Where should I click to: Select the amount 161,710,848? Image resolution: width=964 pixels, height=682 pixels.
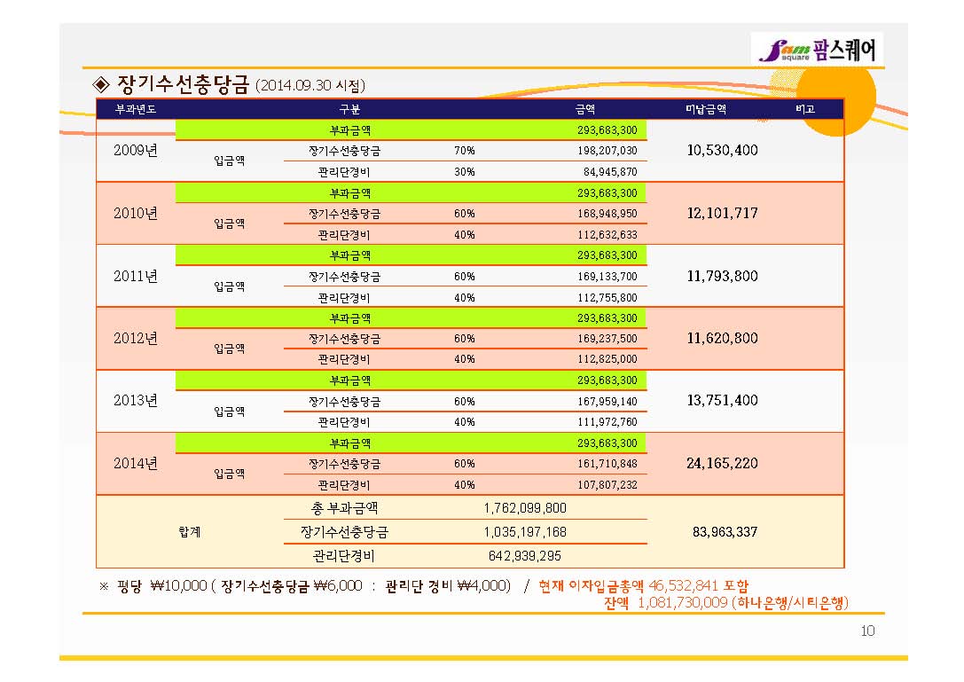click(607, 463)
